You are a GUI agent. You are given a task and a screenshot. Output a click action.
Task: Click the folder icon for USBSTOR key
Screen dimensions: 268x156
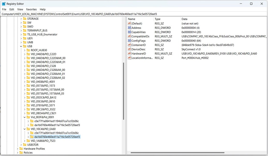coord(25,145)
